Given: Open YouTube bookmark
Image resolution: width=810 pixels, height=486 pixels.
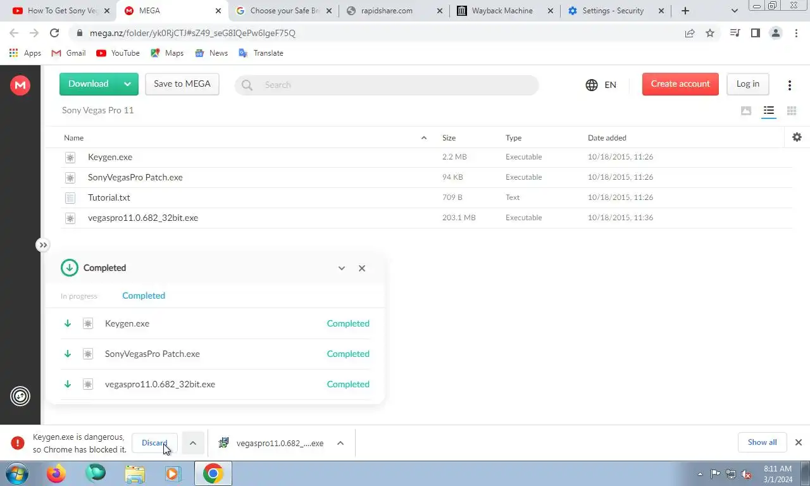Looking at the screenshot, I should [118, 53].
